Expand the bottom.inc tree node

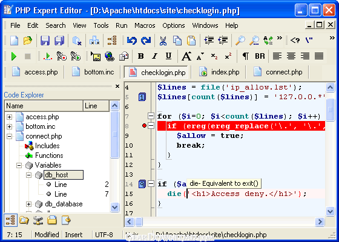point(9,126)
